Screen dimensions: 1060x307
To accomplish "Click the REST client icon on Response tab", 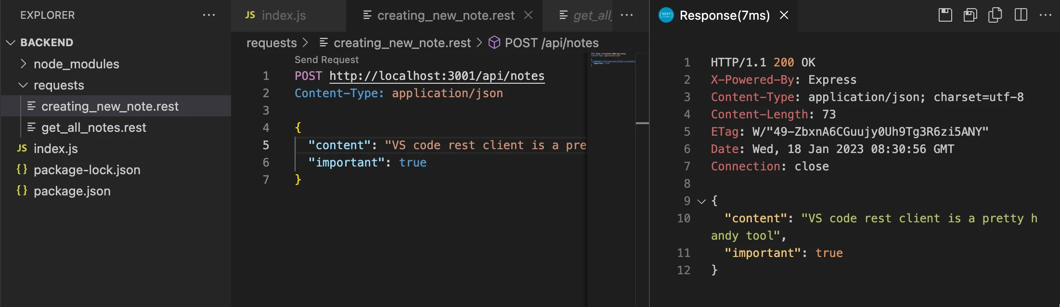I will point(666,15).
